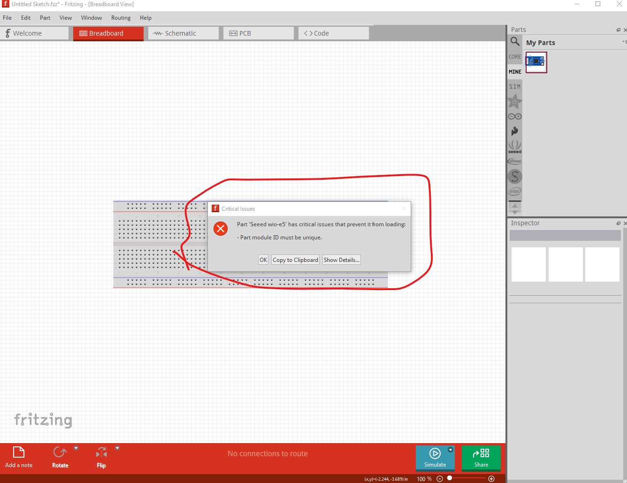Open the Simulate button dropdown arrow
627x483 pixels.
(x=451, y=450)
